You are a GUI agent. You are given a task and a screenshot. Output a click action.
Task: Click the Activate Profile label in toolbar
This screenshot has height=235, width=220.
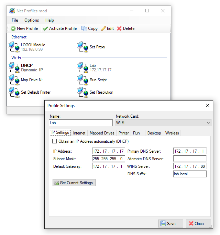[63, 28]
